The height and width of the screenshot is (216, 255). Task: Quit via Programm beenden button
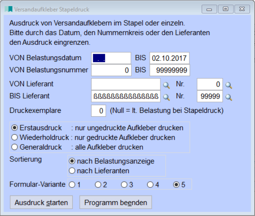click(116, 202)
